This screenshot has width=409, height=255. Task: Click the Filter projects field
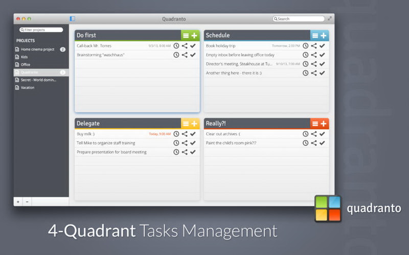tap(42, 30)
